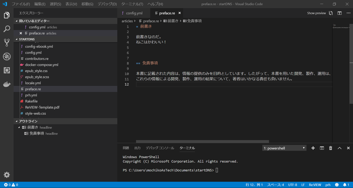Viewport: 353px width, 188px height.
Task: Open the Extensions view
Action: [7, 70]
